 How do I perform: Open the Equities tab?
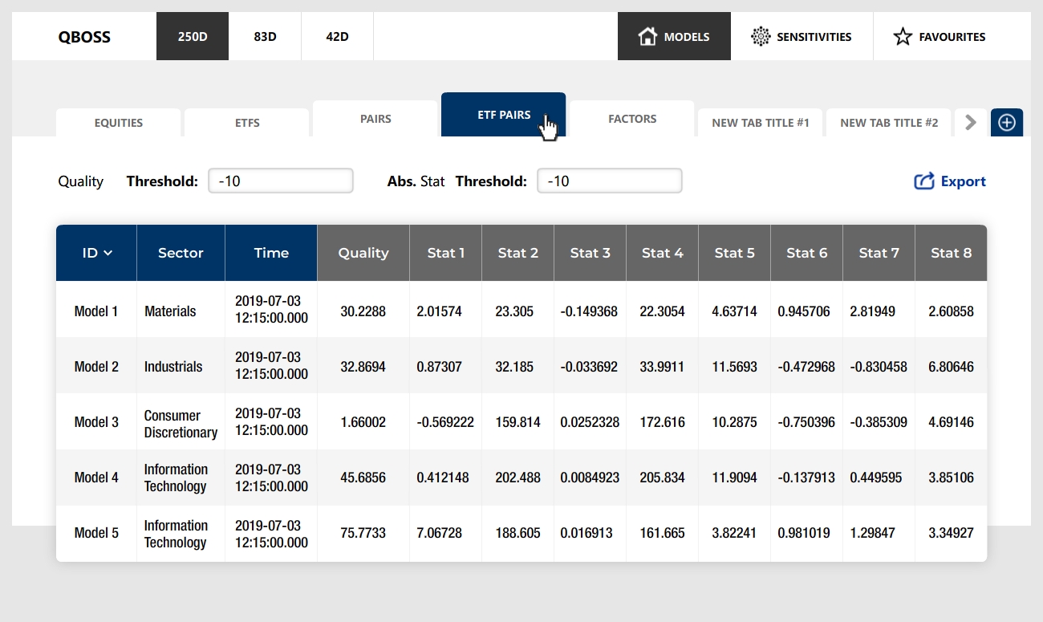pyautogui.click(x=119, y=123)
